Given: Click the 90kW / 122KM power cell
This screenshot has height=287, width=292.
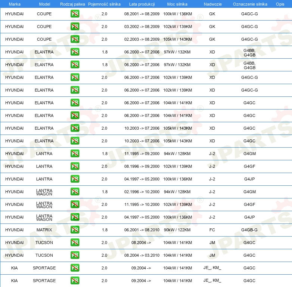Looking at the screenshot, I should (177, 230).
